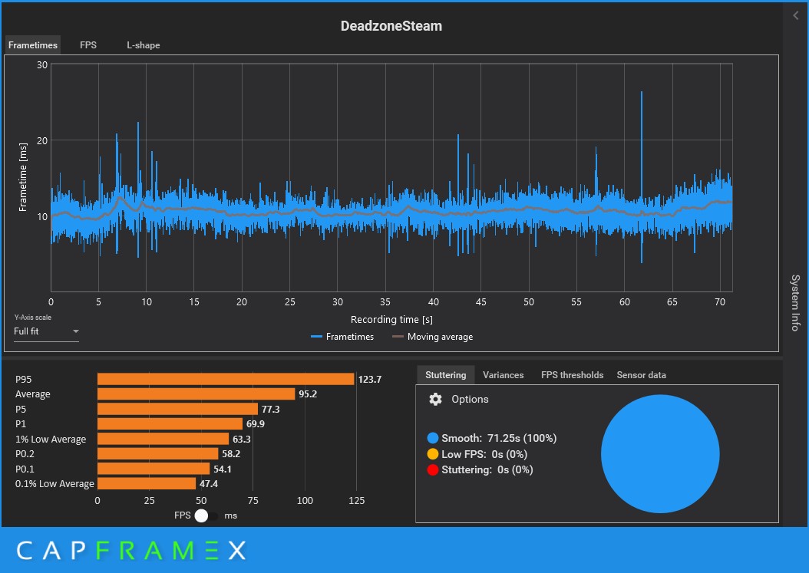The image size is (809, 573).
Task: Switch FPS to ms toggle
Action: 206,515
